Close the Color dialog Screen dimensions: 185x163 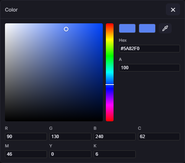tap(173, 10)
